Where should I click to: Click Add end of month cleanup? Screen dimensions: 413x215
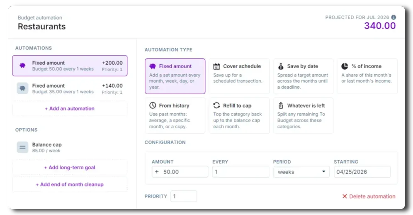70,184
